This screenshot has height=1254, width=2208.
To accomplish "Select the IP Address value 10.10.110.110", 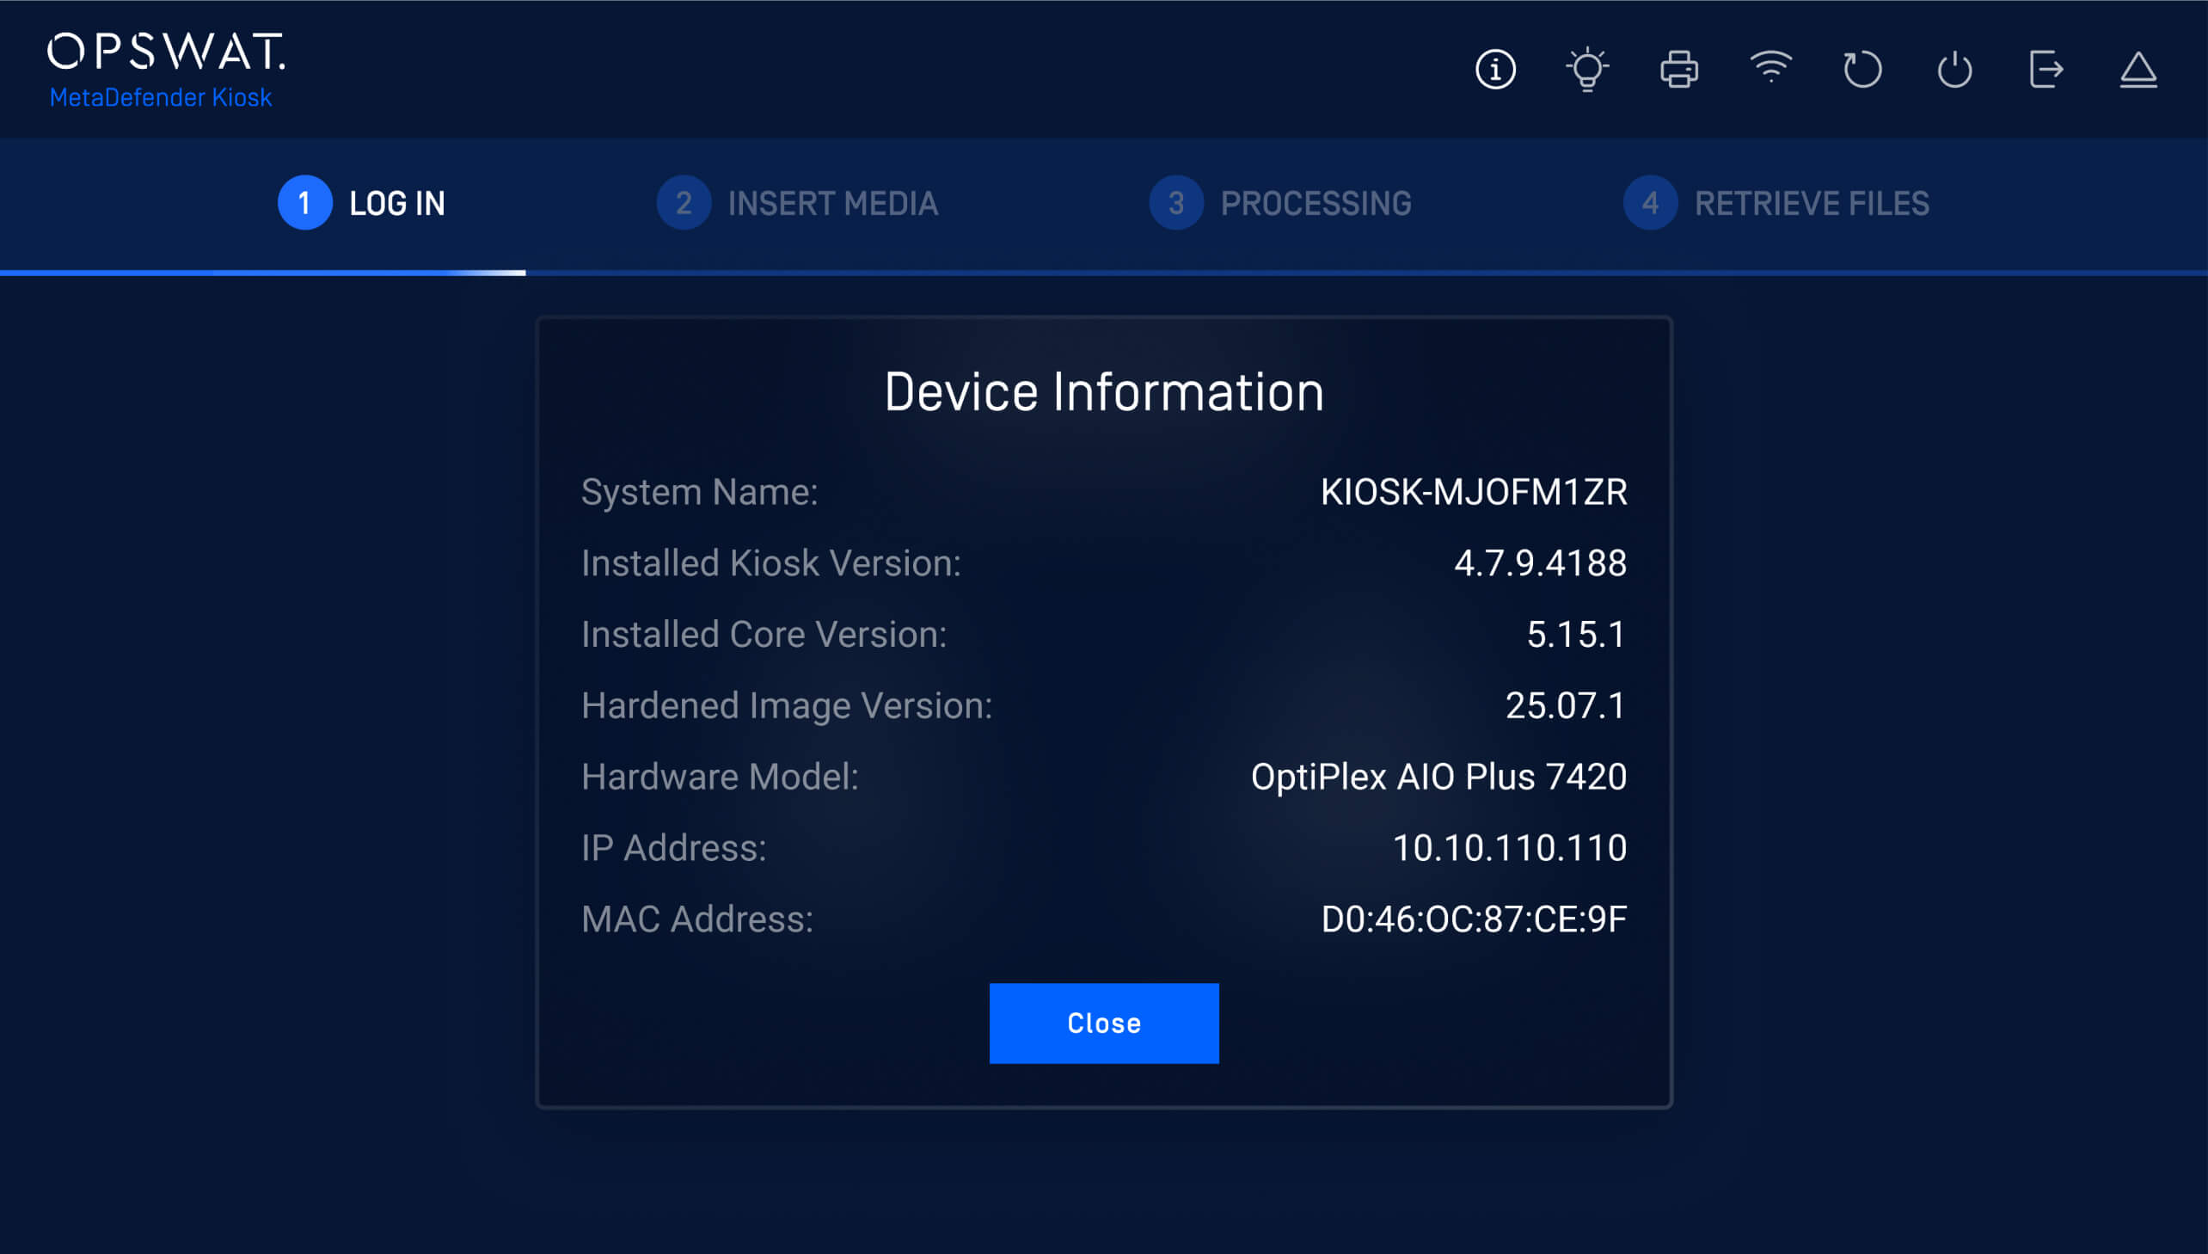I will [1510, 847].
